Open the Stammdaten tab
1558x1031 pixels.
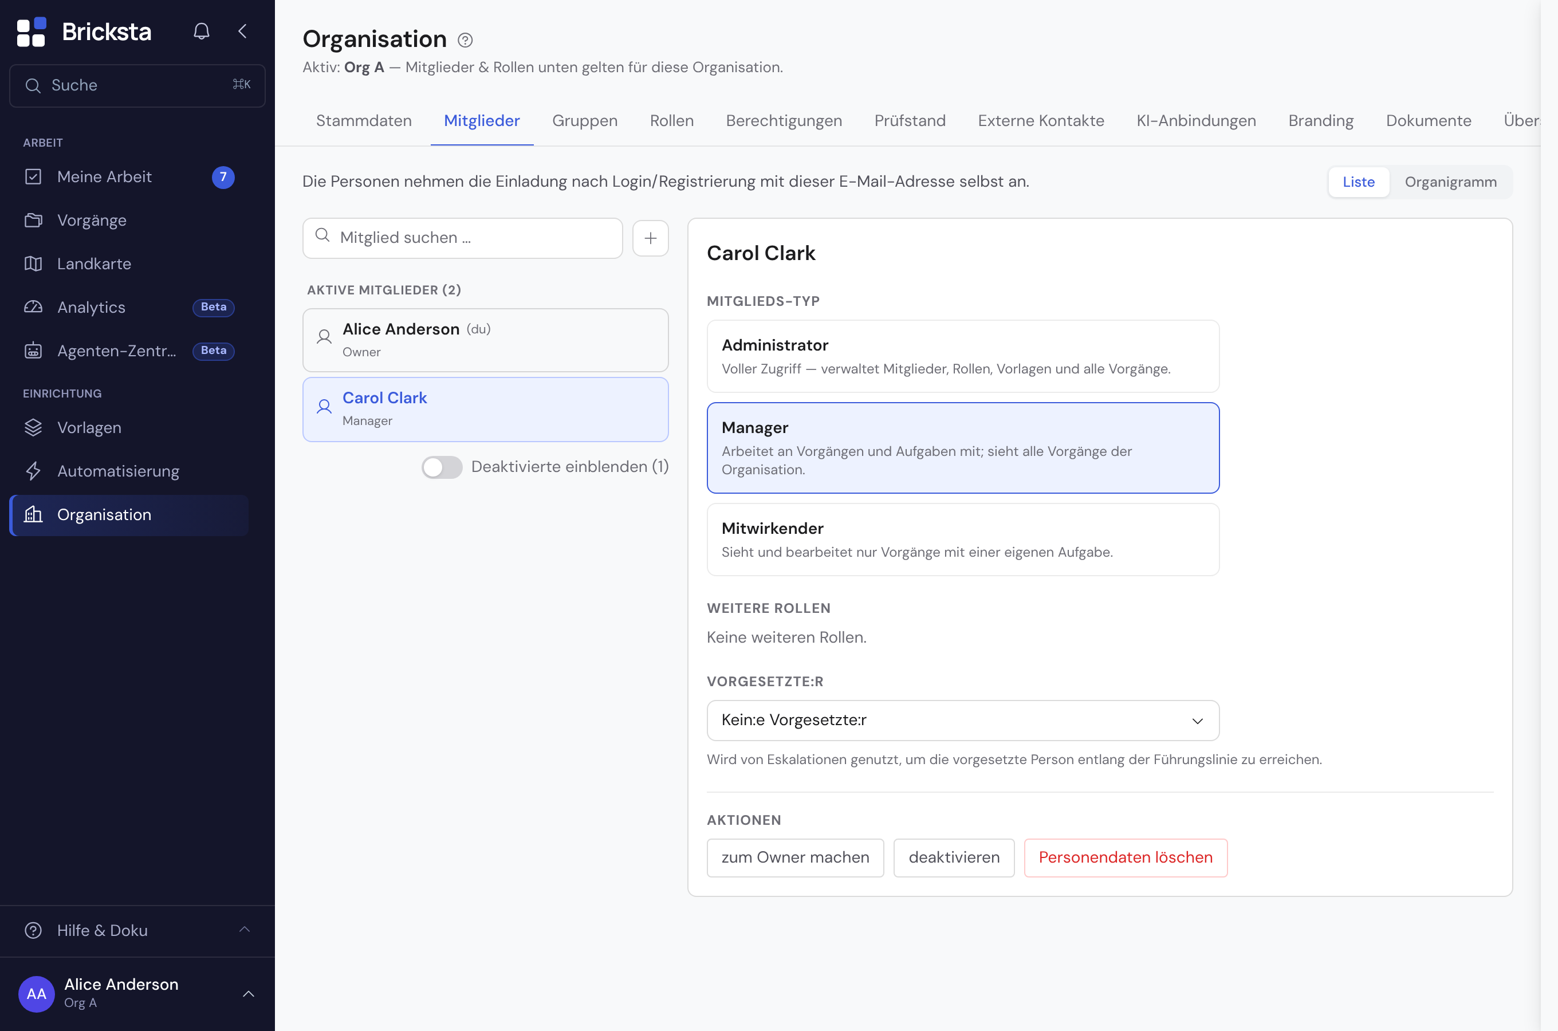click(364, 120)
